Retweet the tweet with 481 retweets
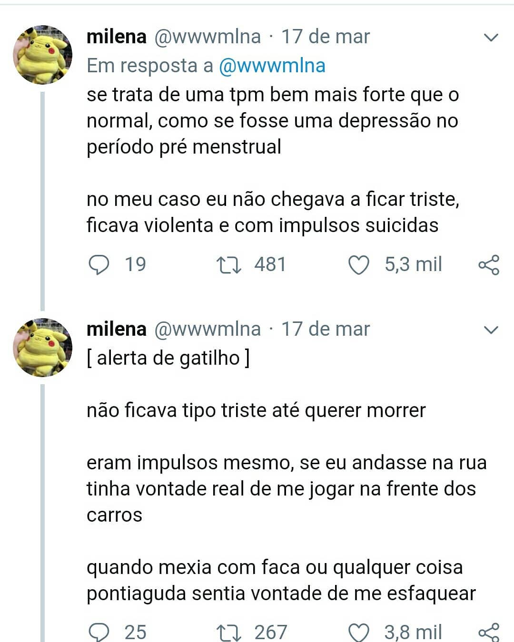514x642 pixels. (x=228, y=265)
